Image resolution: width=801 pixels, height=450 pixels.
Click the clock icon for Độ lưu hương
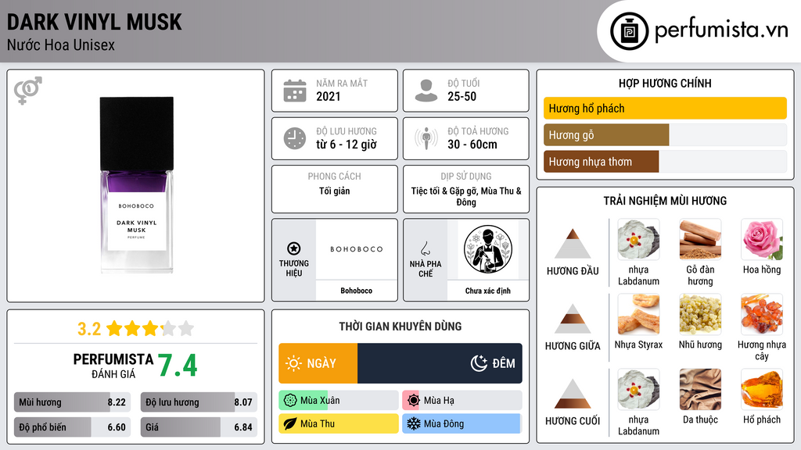tap(295, 138)
